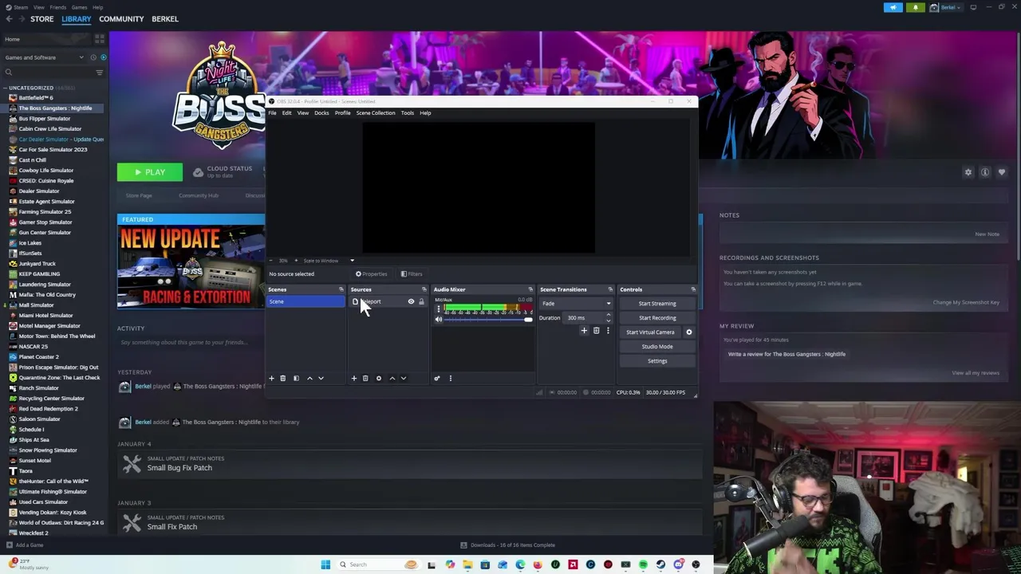Pop out the Sources dock
Screen dimensions: 1021x574
click(x=424, y=289)
